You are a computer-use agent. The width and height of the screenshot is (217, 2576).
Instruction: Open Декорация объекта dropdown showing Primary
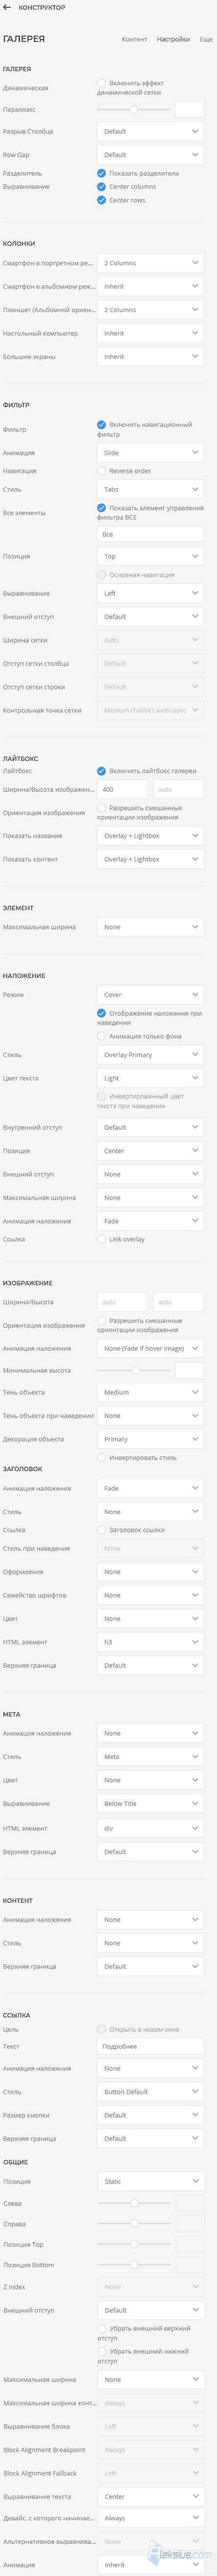click(x=150, y=1439)
